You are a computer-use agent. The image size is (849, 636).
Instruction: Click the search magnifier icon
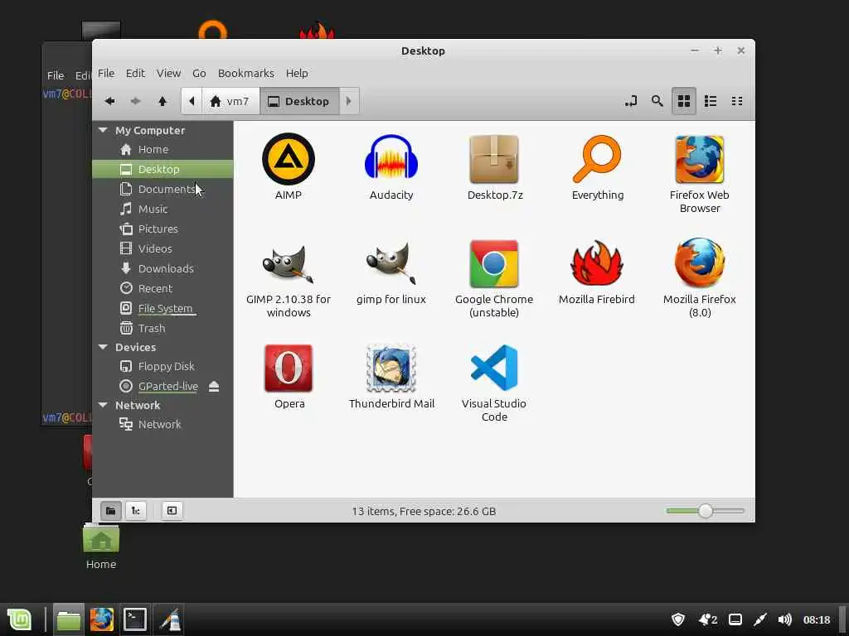coord(657,101)
